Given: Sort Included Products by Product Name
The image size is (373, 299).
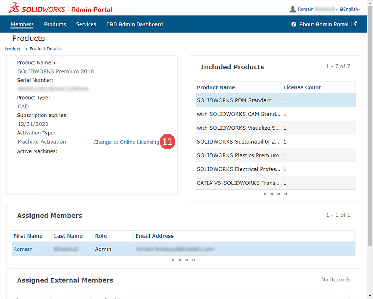Looking at the screenshot, I should [x=216, y=87].
